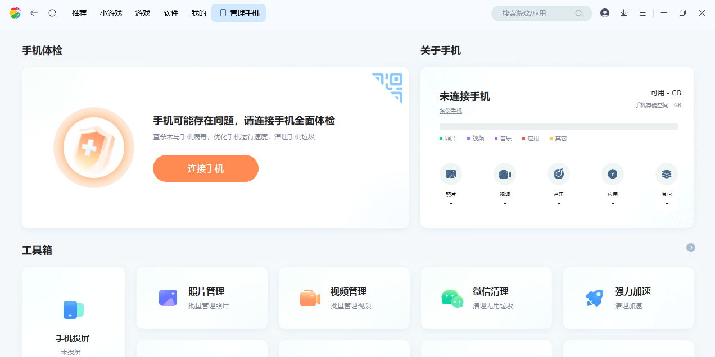
Task: Click the QR code corner icon
Action: click(x=389, y=86)
